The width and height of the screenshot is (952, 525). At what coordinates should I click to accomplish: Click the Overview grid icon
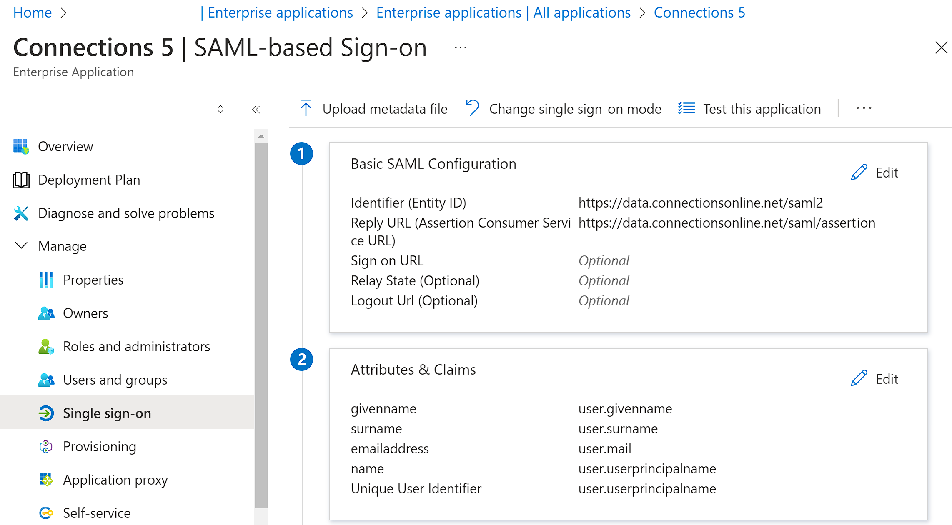coord(21,147)
